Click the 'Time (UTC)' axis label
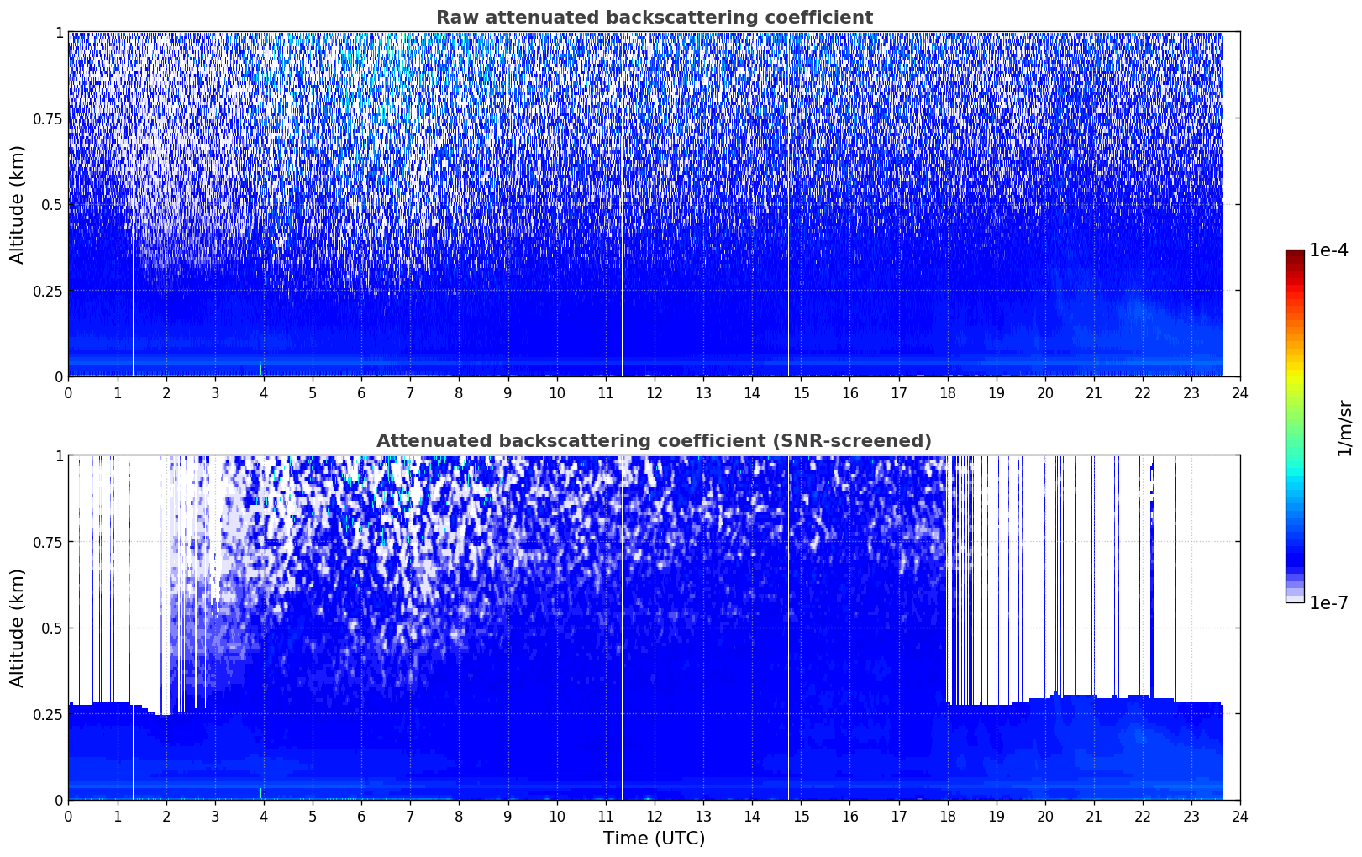 point(654,839)
